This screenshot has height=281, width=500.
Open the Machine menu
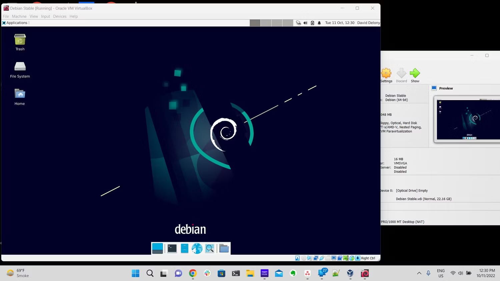[x=19, y=16]
